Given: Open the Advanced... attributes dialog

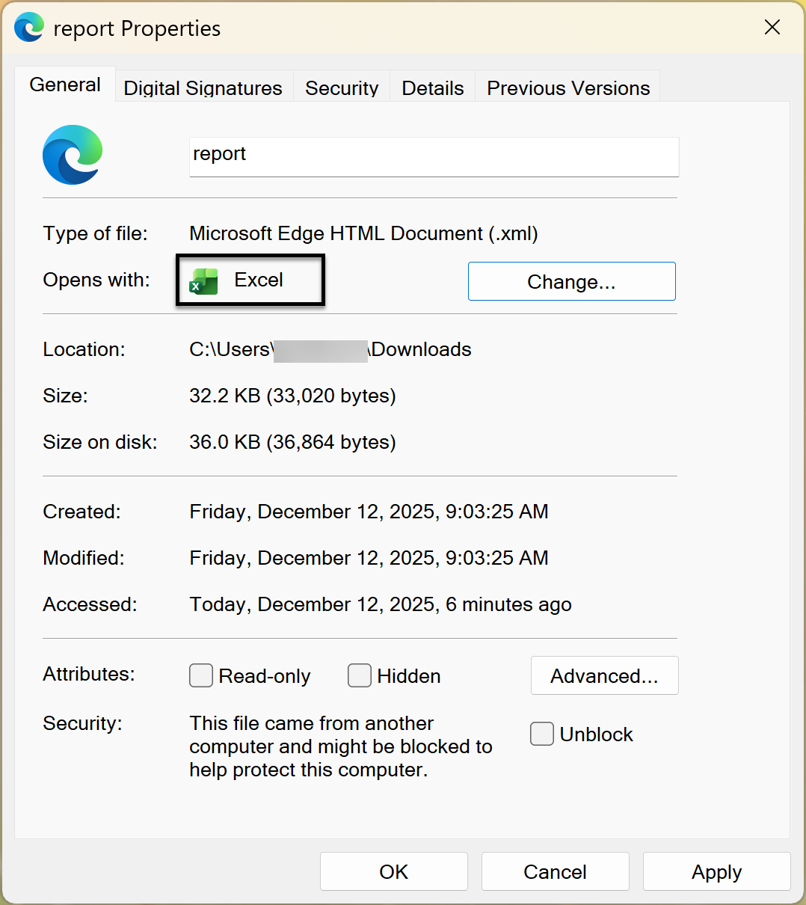Looking at the screenshot, I should pyautogui.click(x=604, y=675).
